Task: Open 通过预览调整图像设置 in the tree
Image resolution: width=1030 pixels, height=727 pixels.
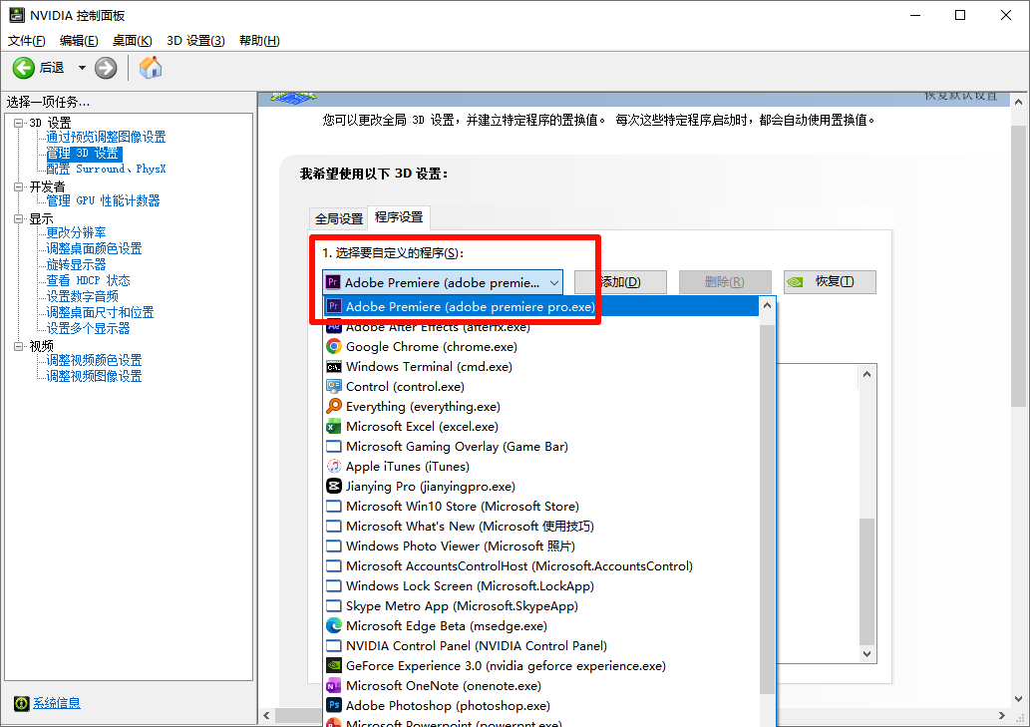Action: click(x=106, y=137)
